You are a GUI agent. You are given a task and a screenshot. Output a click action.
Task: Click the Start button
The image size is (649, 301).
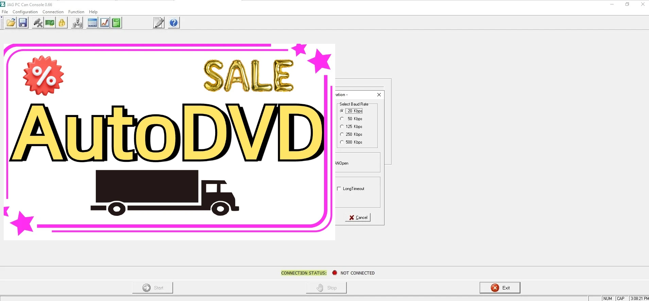(x=153, y=288)
